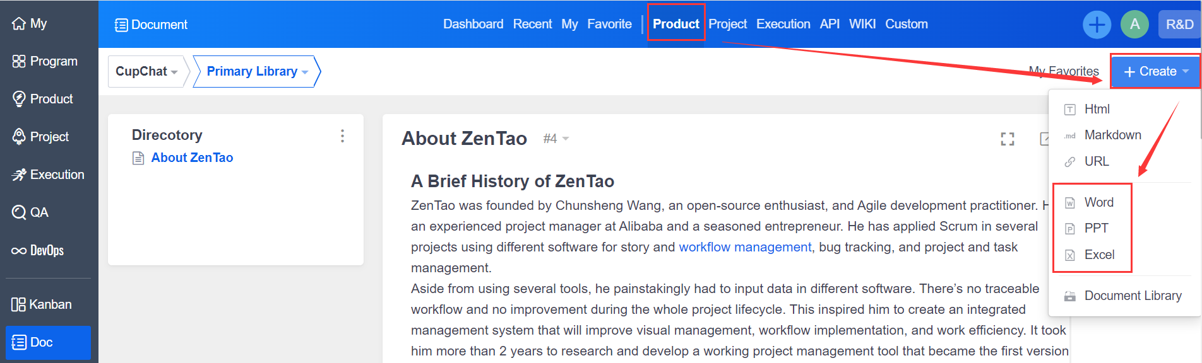Open the About ZenTao directory item
The width and height of the screenshot is (1202, 363).
pos(192,158)
